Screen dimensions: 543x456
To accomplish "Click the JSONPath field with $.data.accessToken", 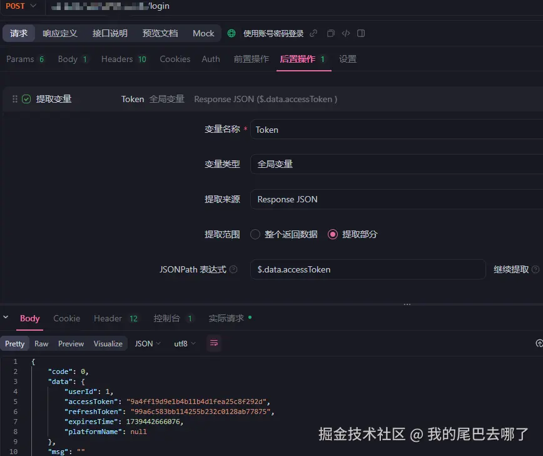I will [x=368, y=269].
